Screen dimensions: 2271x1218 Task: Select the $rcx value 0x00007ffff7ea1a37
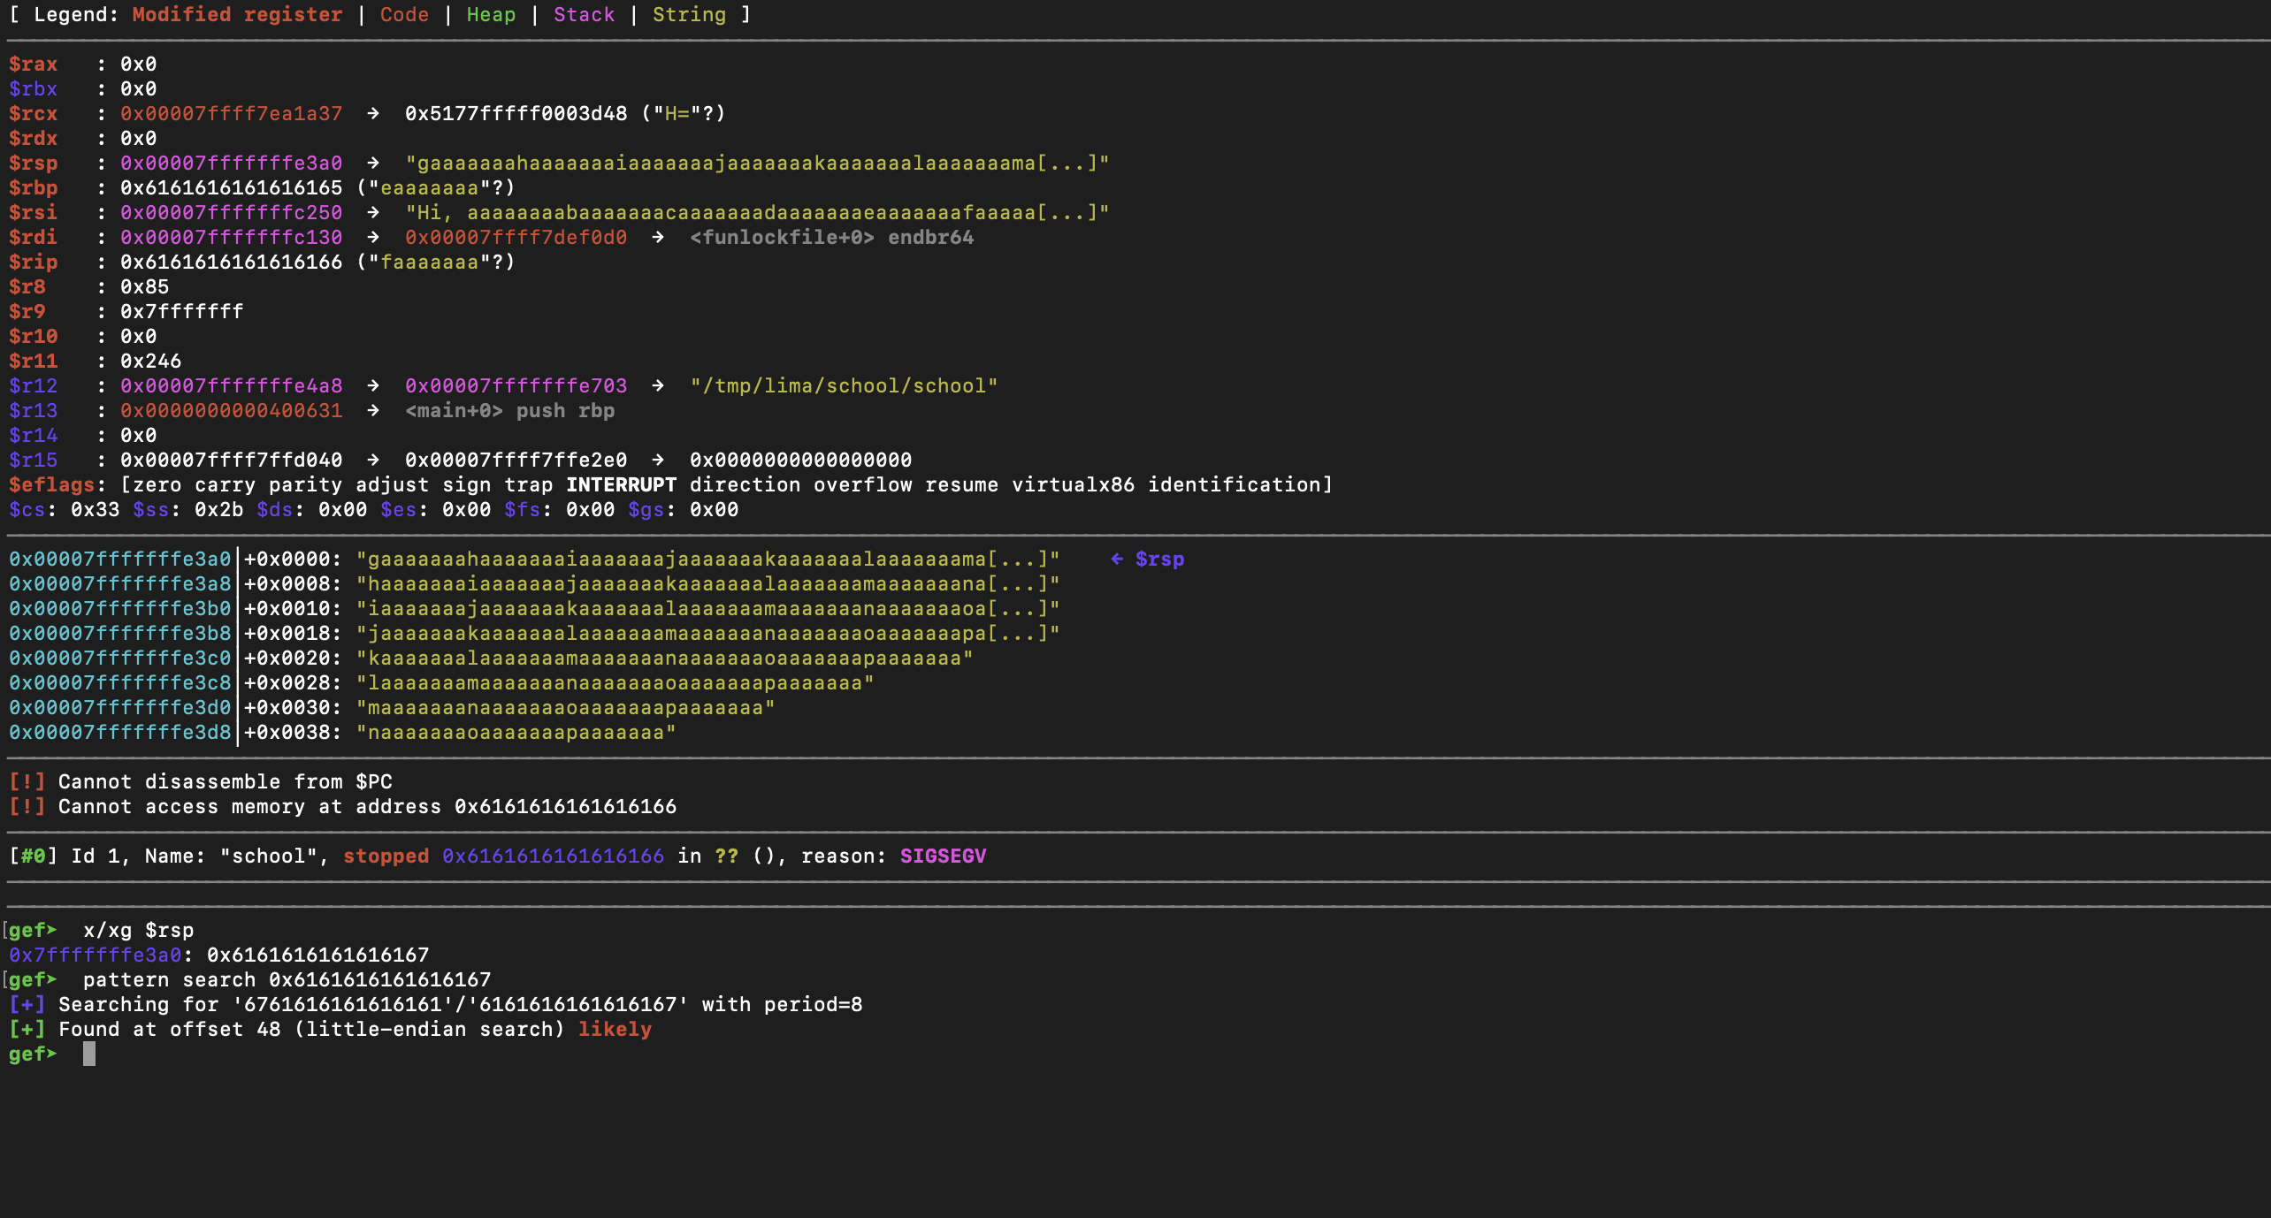(x=231, y=114)
